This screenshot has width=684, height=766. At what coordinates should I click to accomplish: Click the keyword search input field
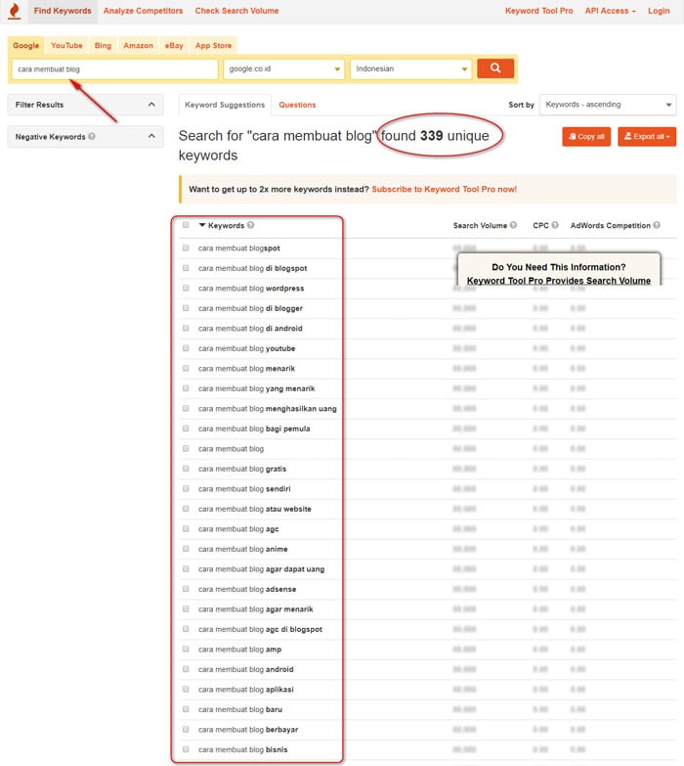114,69
